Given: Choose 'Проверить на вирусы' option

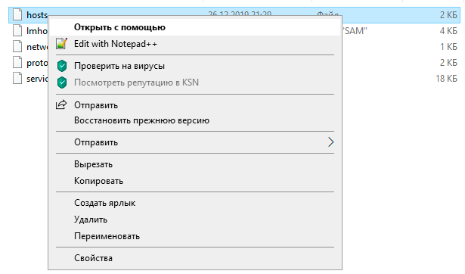Looking at the screenshot, I should (195, 66).
